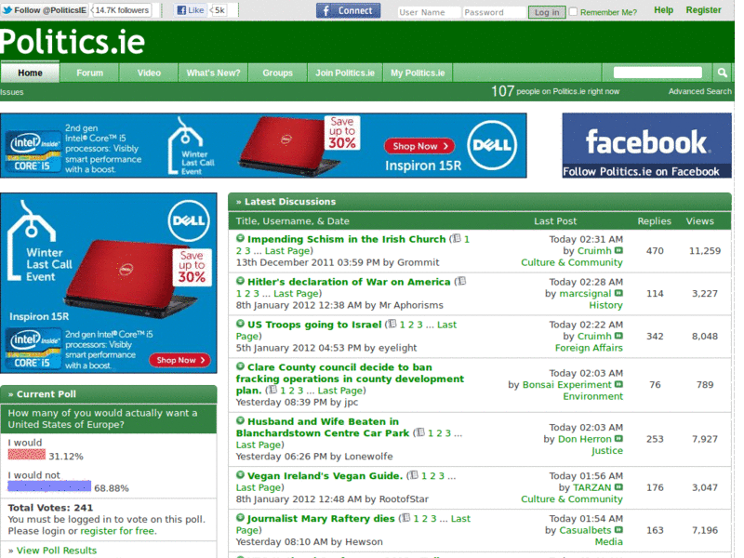The height and width of the screenshot is (558, 744).
Task: Click Shop Now in top Dell banner
Action: point(419,146)
